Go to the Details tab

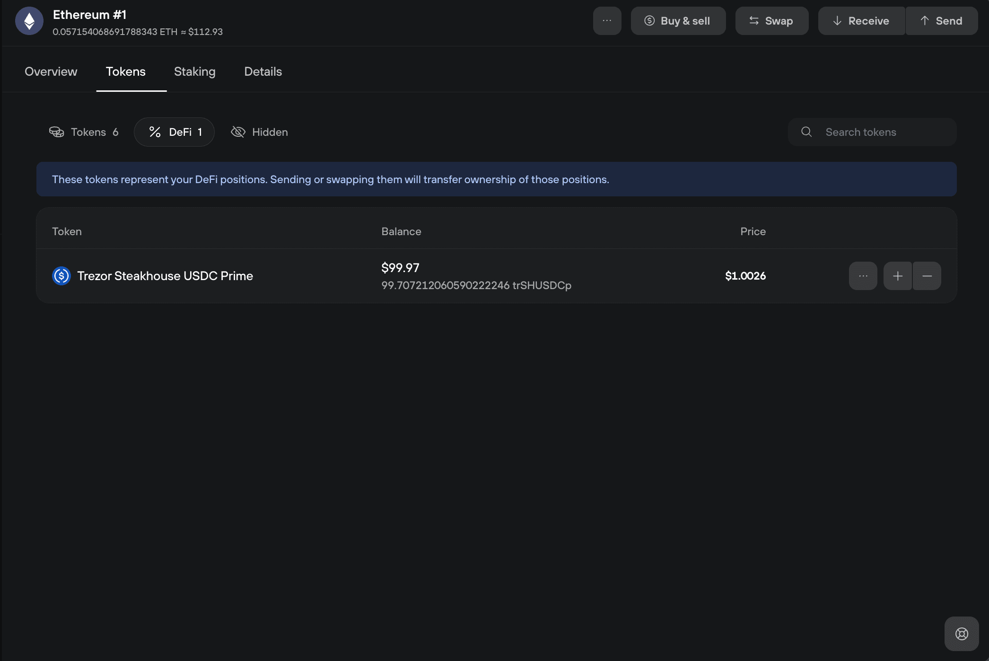(x=263, y=71)
